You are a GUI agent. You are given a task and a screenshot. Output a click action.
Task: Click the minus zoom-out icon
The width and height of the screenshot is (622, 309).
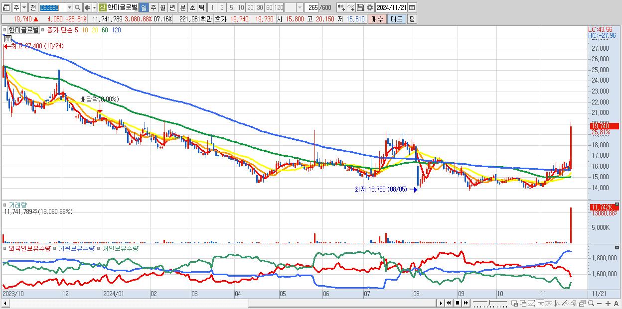pyautogui.click(x=600, y=303)
